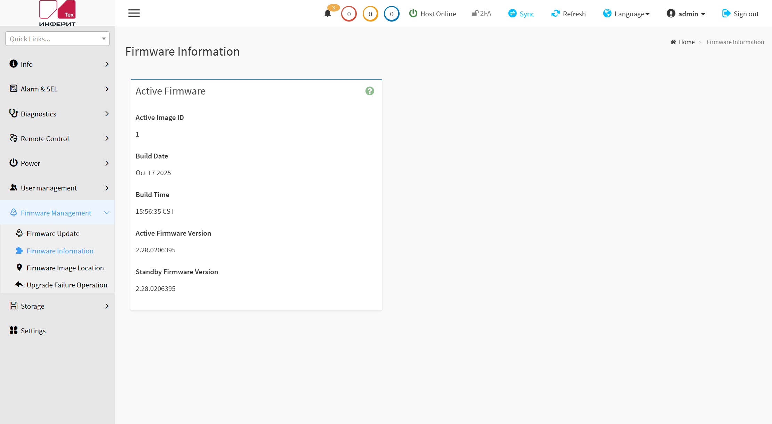The image size is (772, 424).
Task: Click the Standby Firmware Version label
Action: pos(177,272)
